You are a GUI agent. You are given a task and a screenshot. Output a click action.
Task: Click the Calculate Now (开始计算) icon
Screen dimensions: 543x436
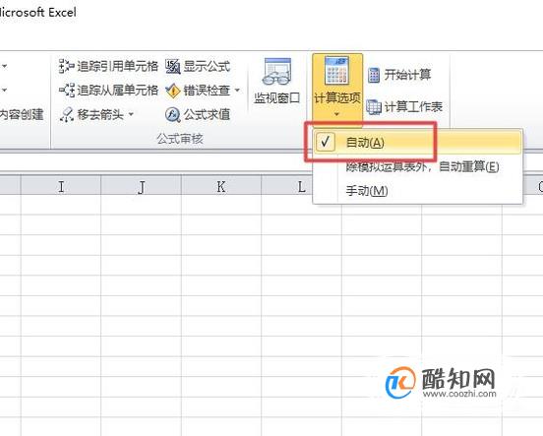[374, 75]
